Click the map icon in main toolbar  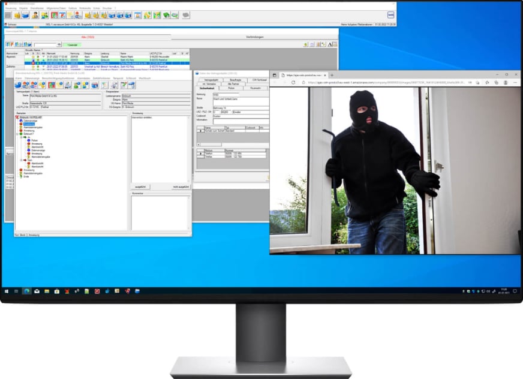(157, 15)
